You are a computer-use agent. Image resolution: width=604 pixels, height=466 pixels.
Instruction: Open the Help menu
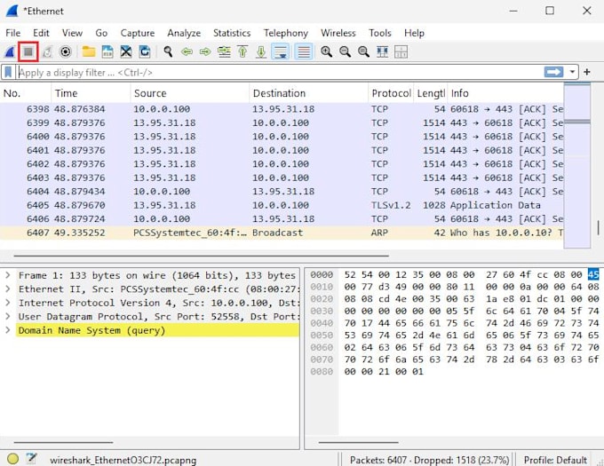point(414,33)
